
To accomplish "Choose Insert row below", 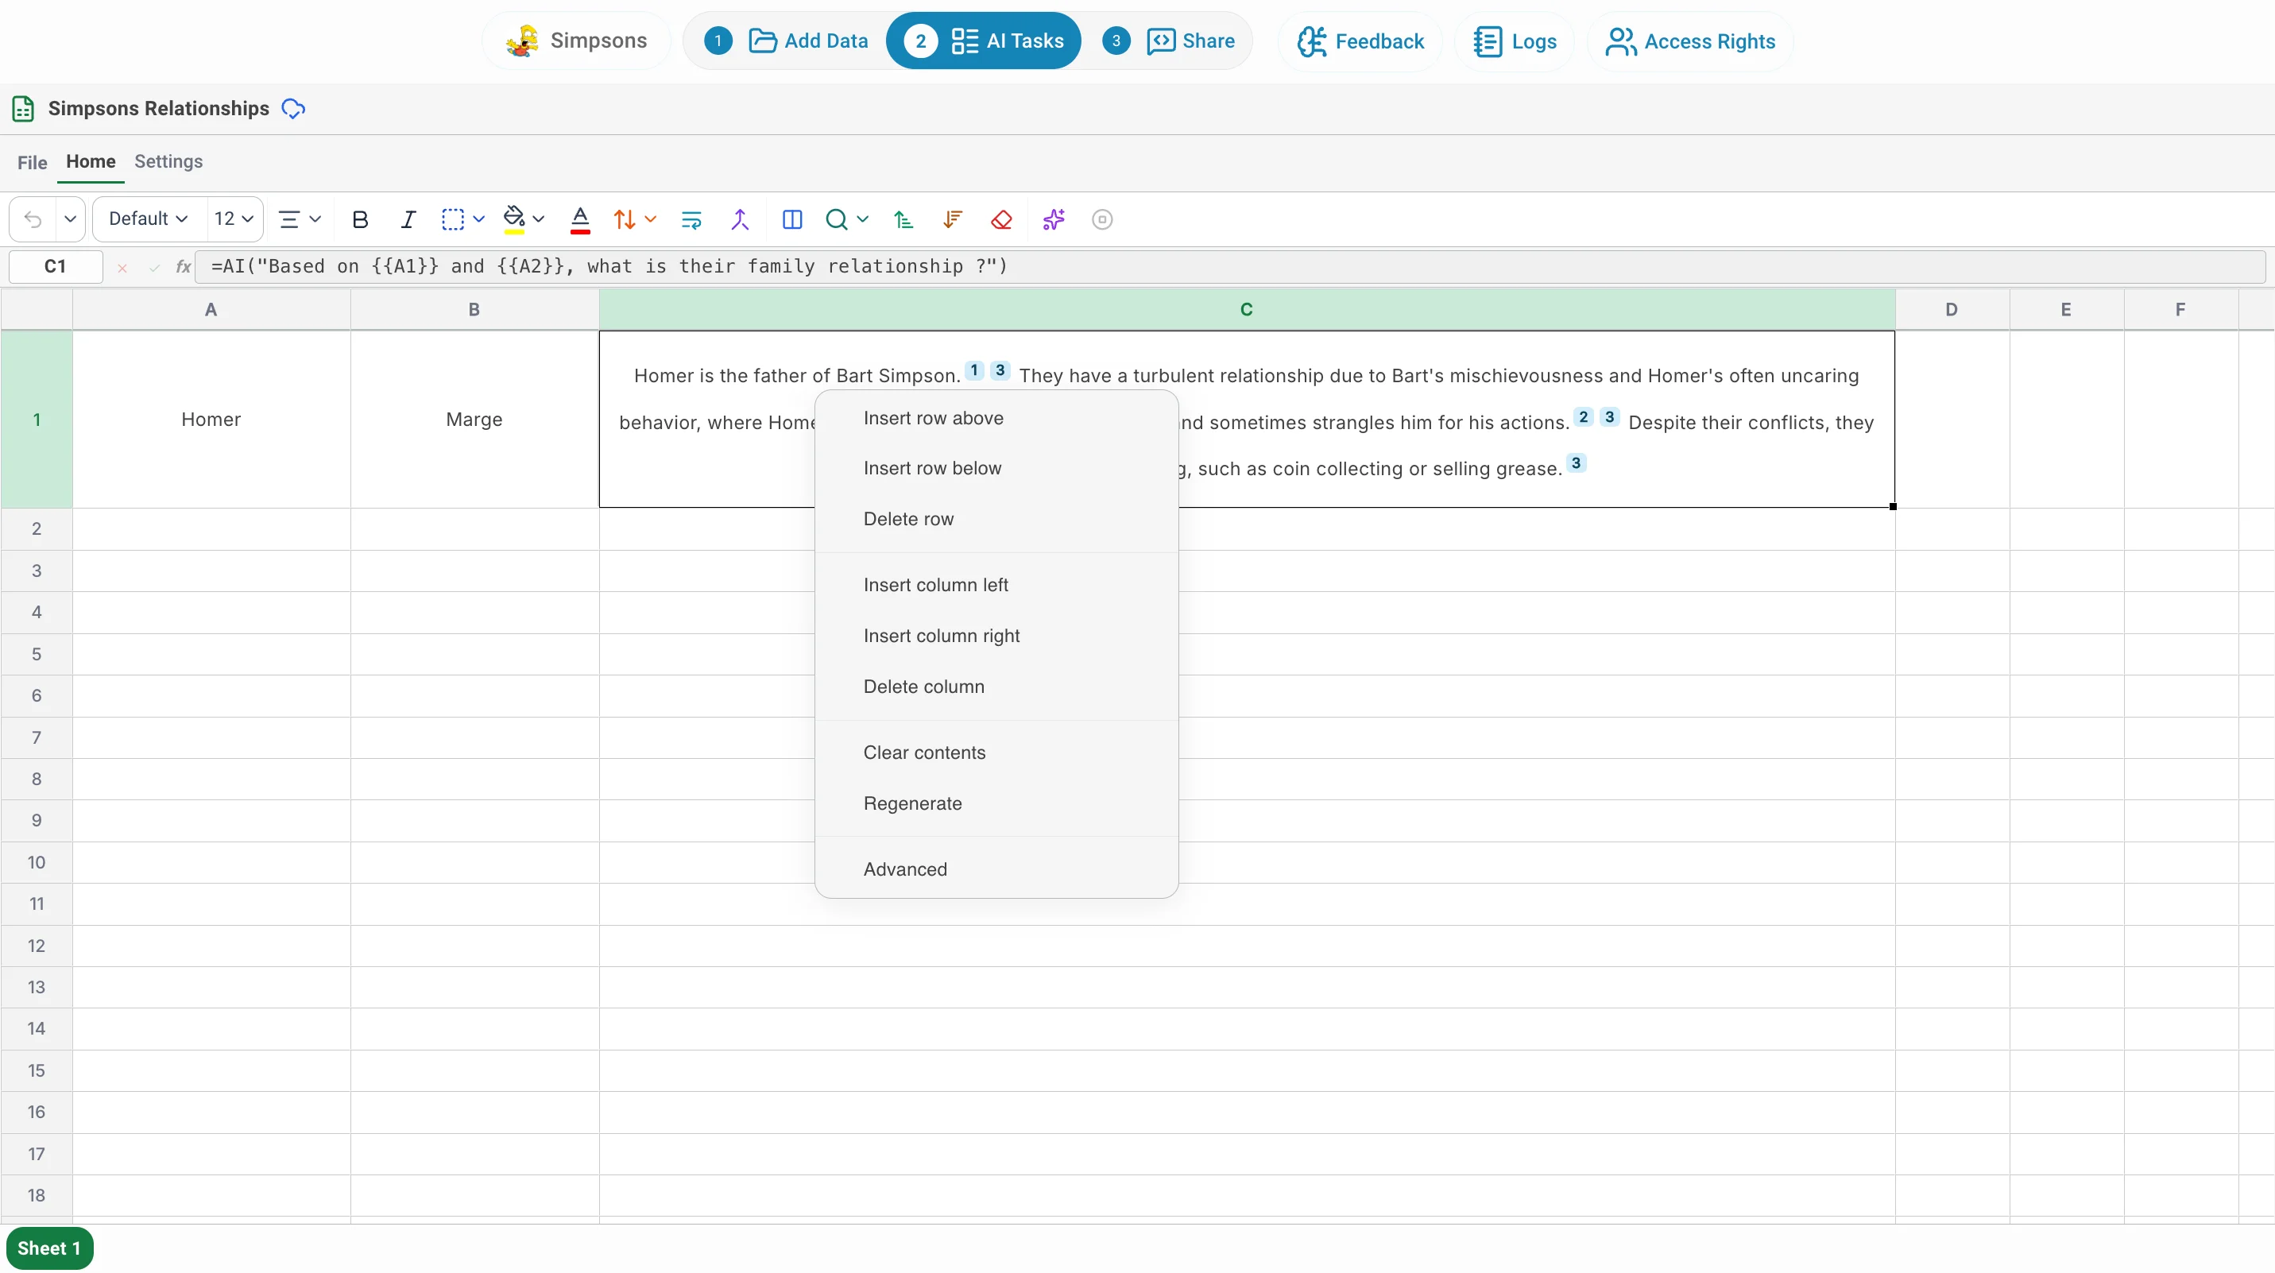I will tap(996, 469).
